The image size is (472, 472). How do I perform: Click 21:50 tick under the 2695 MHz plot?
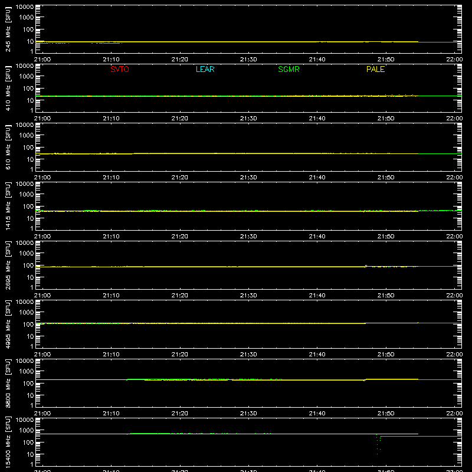386,296
